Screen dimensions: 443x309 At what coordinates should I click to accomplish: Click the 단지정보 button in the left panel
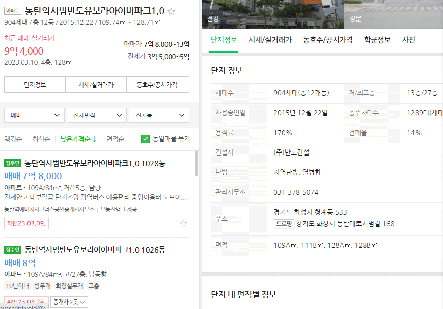35,84
